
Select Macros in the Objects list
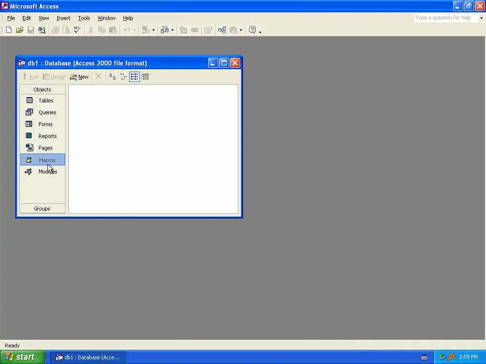point(42,160)
